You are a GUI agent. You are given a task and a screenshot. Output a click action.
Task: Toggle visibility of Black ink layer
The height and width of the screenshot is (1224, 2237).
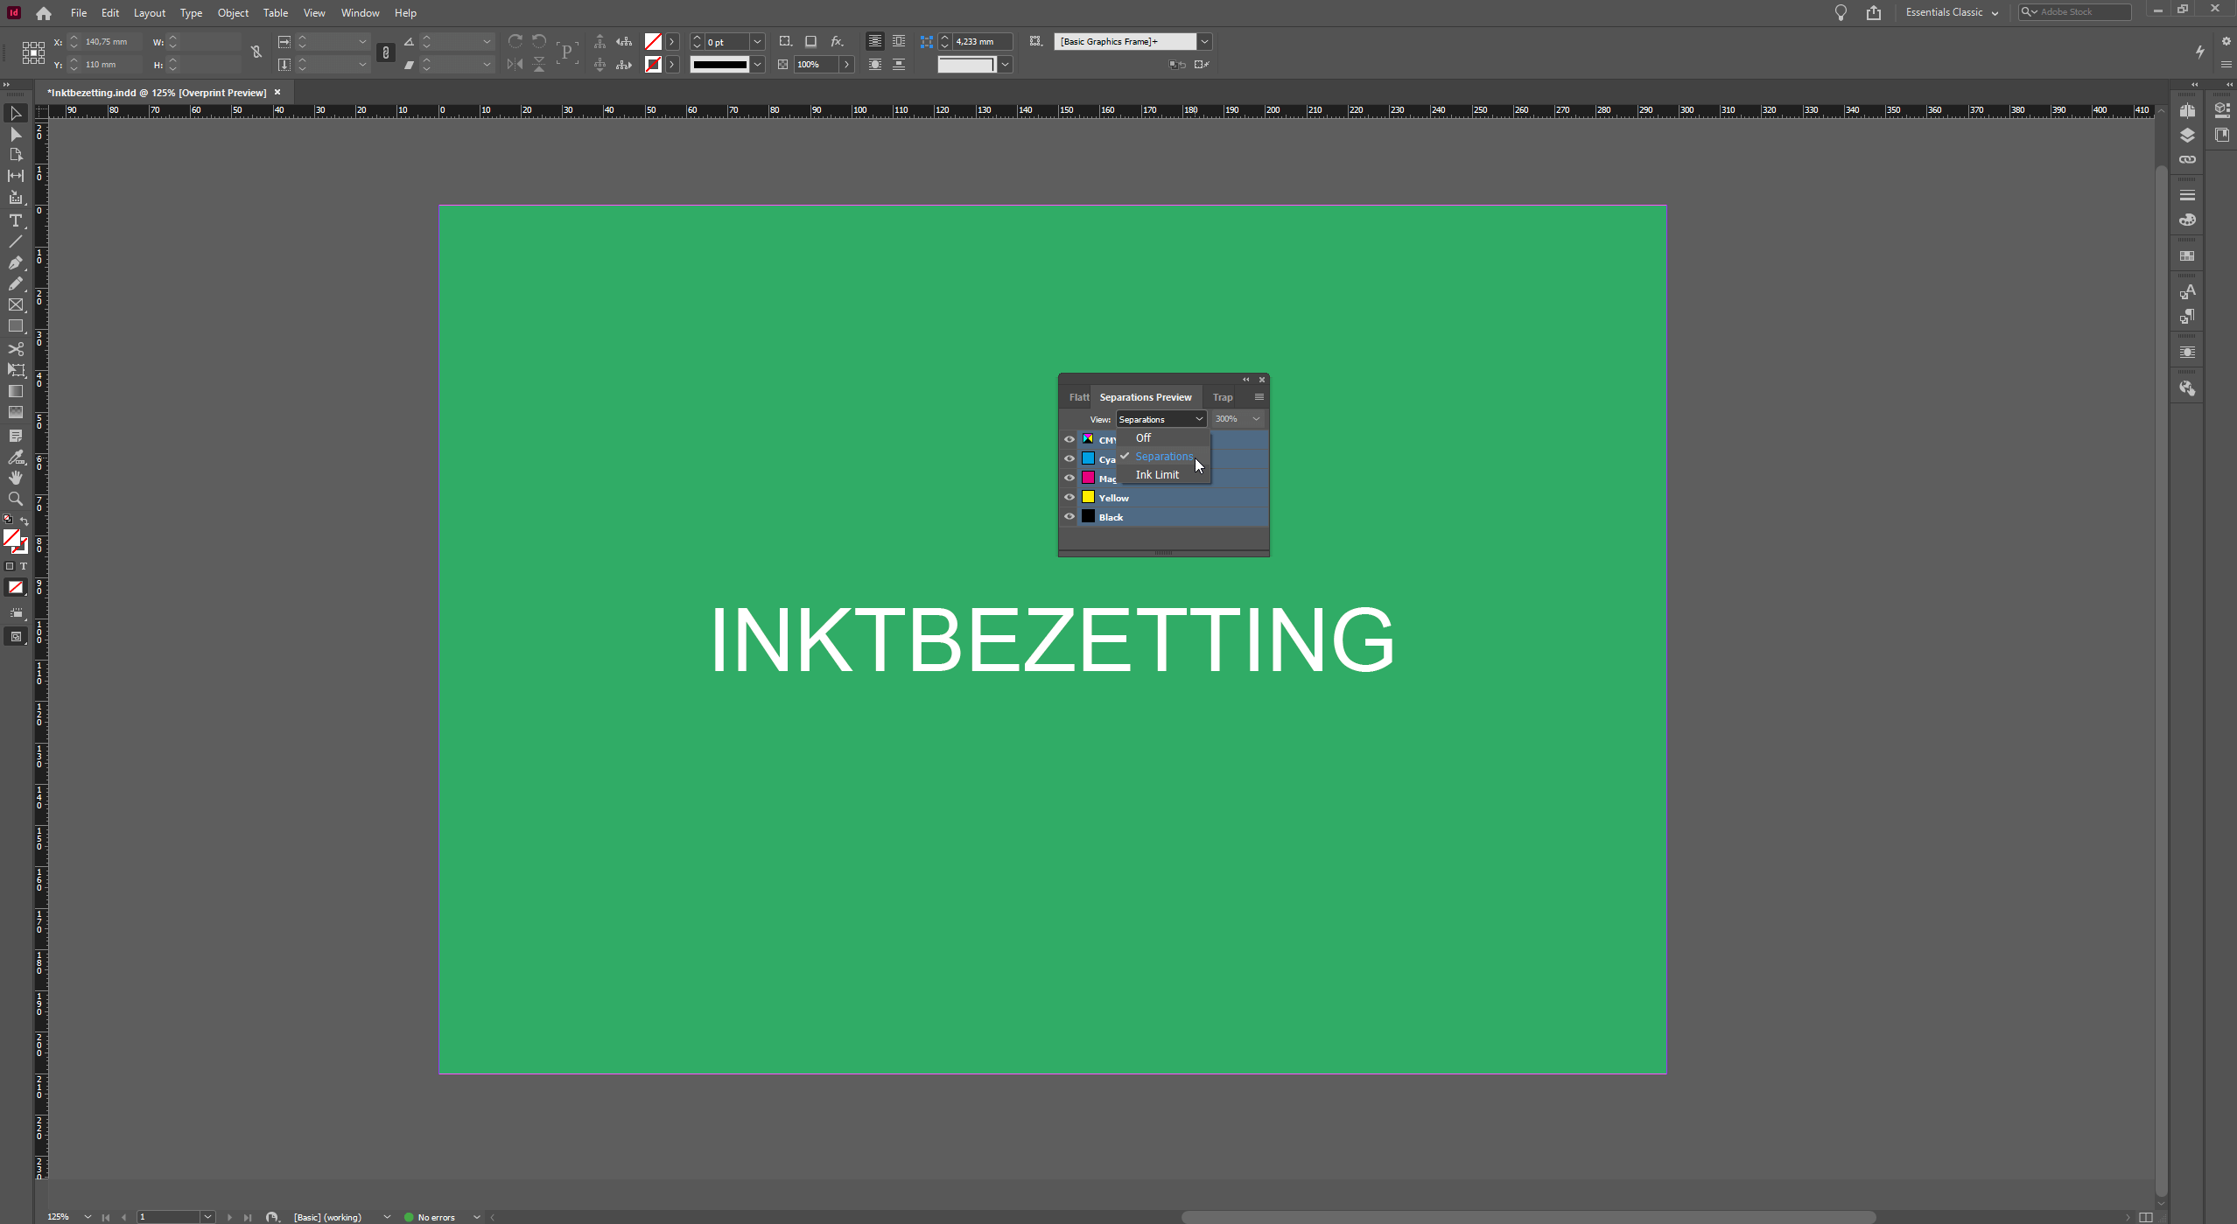[x=1070, y=515]
